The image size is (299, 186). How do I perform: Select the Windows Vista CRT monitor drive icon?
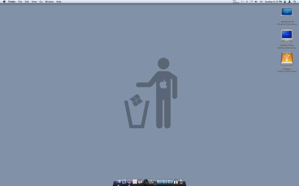[x=287, y=35]
